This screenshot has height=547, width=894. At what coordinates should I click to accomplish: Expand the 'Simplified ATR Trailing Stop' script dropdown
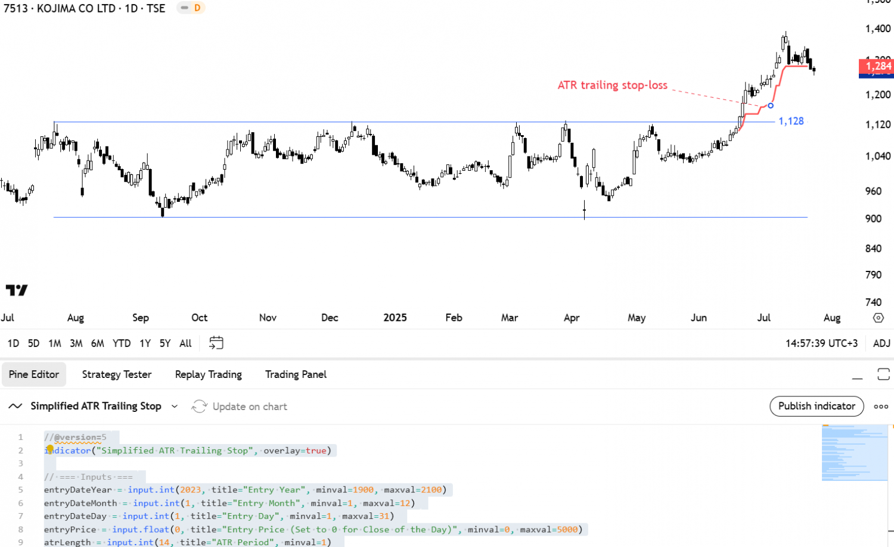(175, 406)
